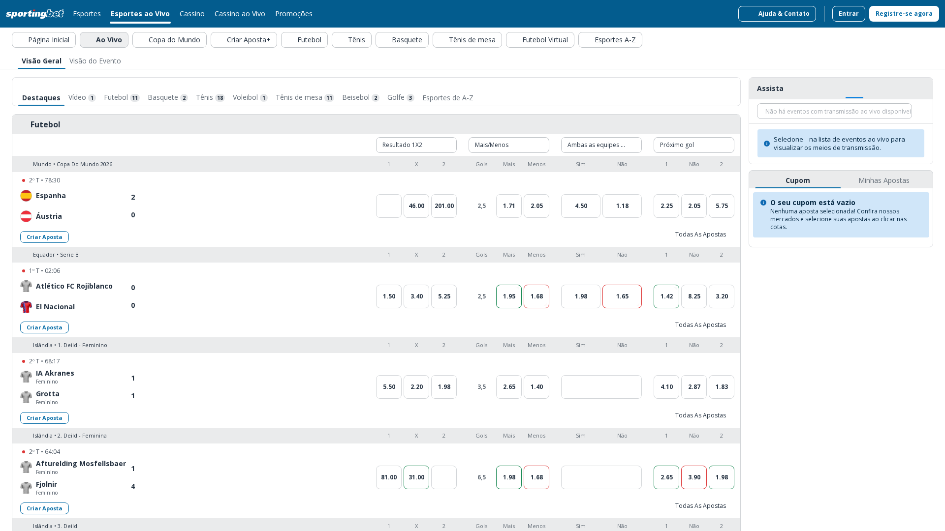This screenshot has width=945, height=531.
Task: Click the Grotta jersey icon
Action: 26,397
